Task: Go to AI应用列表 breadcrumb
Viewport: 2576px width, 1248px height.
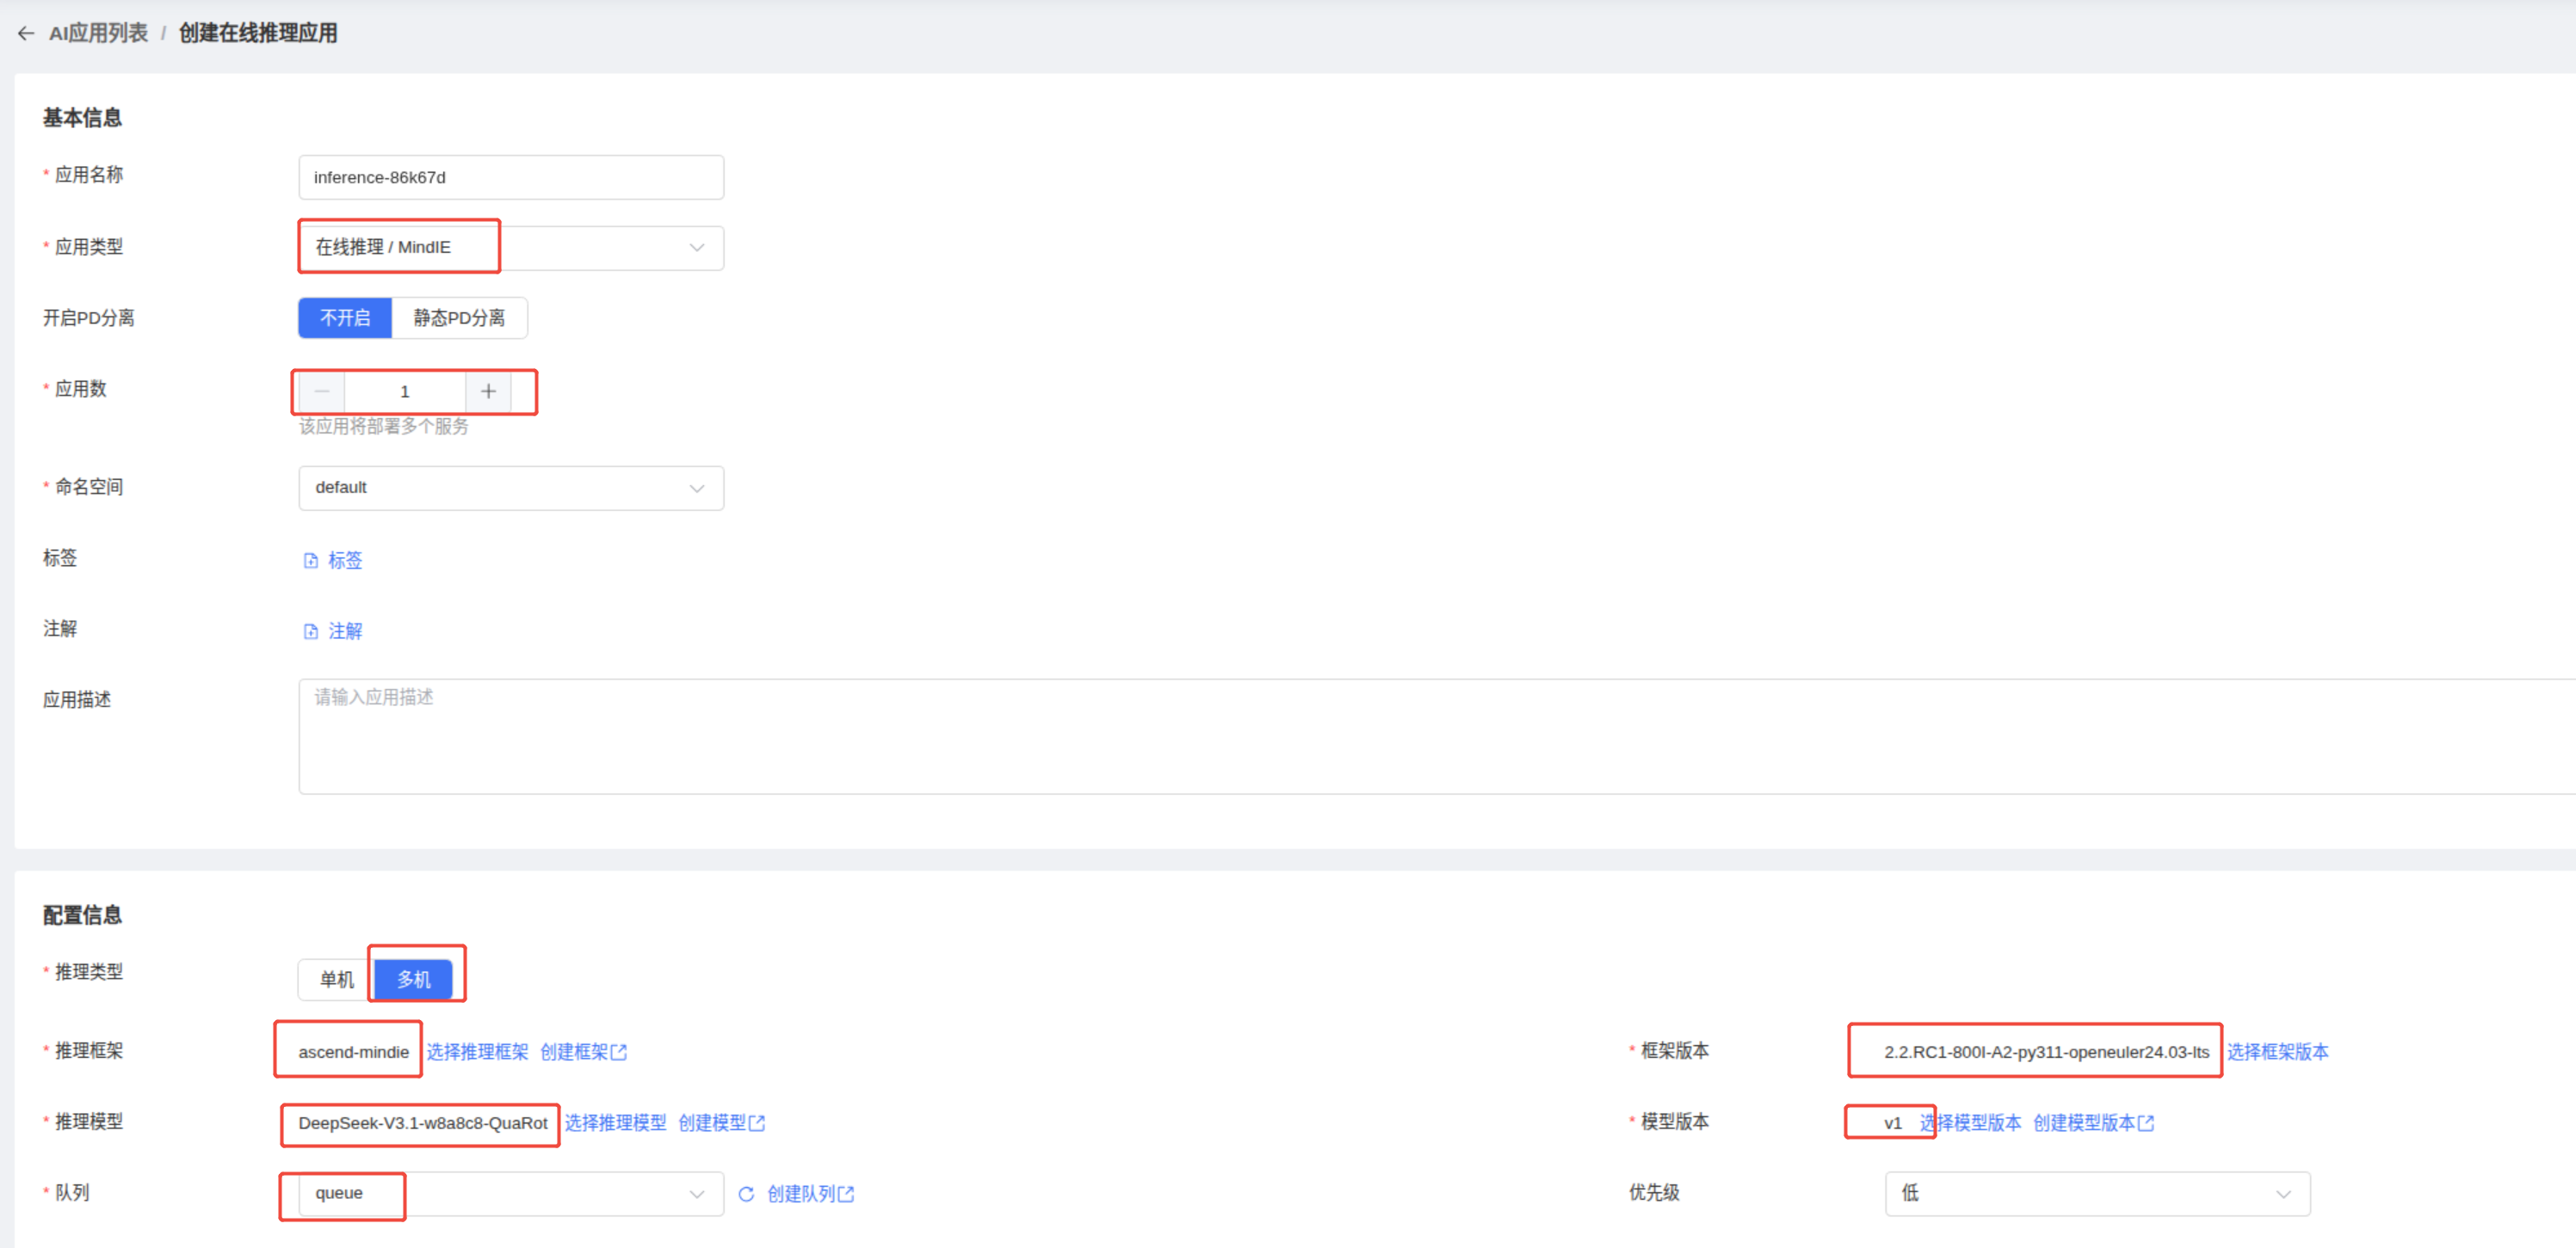Action: 98,33
